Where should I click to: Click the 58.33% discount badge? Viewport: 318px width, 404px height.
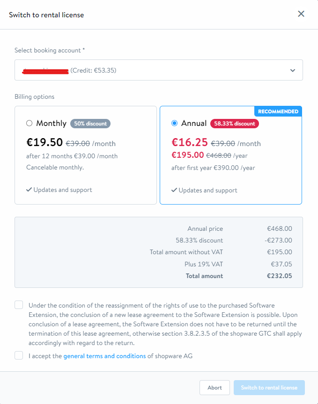coord(235,124)
